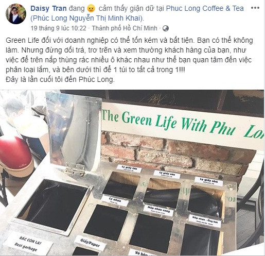
Task: Click the Giấy/Paper label in the photo
Action: coord(90,243)
